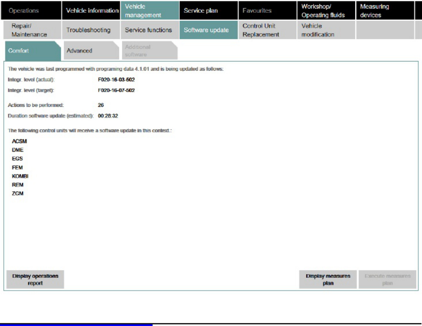Click the Additional software tab
422x326 pixels.
click(150, 50)
